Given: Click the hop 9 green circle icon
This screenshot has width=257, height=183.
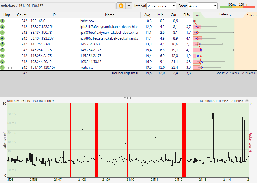Looking at the screenshot, I should click(x=3, y=67).
